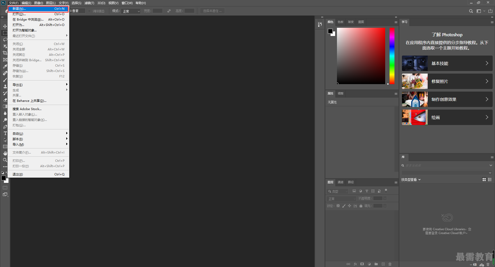This screenshot has width=495, height=267.
Task: Expand the 自动 automate submenu
Action: [38, 133]
